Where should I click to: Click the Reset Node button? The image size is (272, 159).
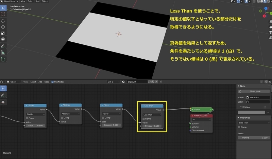(x=254, y=91)
